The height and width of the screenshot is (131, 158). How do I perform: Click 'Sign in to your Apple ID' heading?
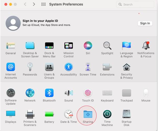click(x=40, y=21)
